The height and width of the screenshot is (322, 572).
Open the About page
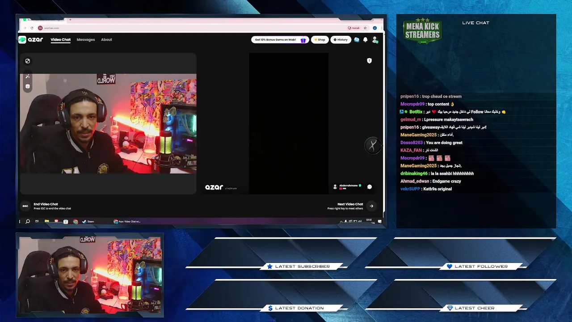point(106,40)
